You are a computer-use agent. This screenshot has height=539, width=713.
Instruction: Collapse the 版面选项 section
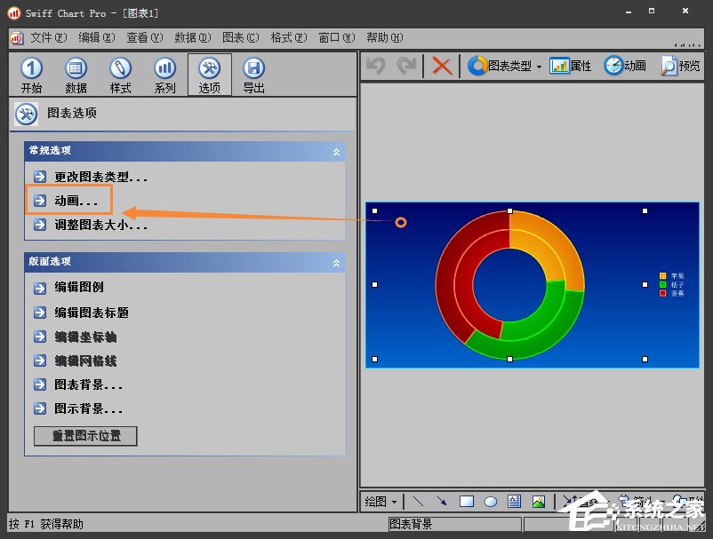[x=336, y=262]
